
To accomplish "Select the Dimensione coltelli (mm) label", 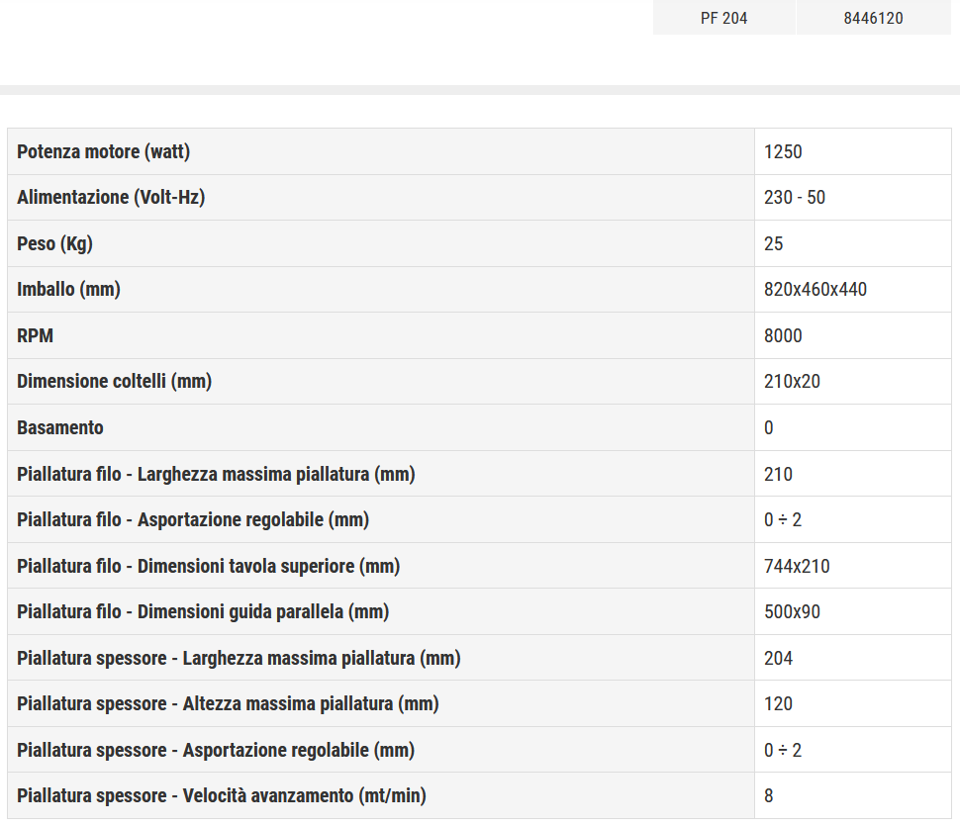I will (x=114, y=381).
